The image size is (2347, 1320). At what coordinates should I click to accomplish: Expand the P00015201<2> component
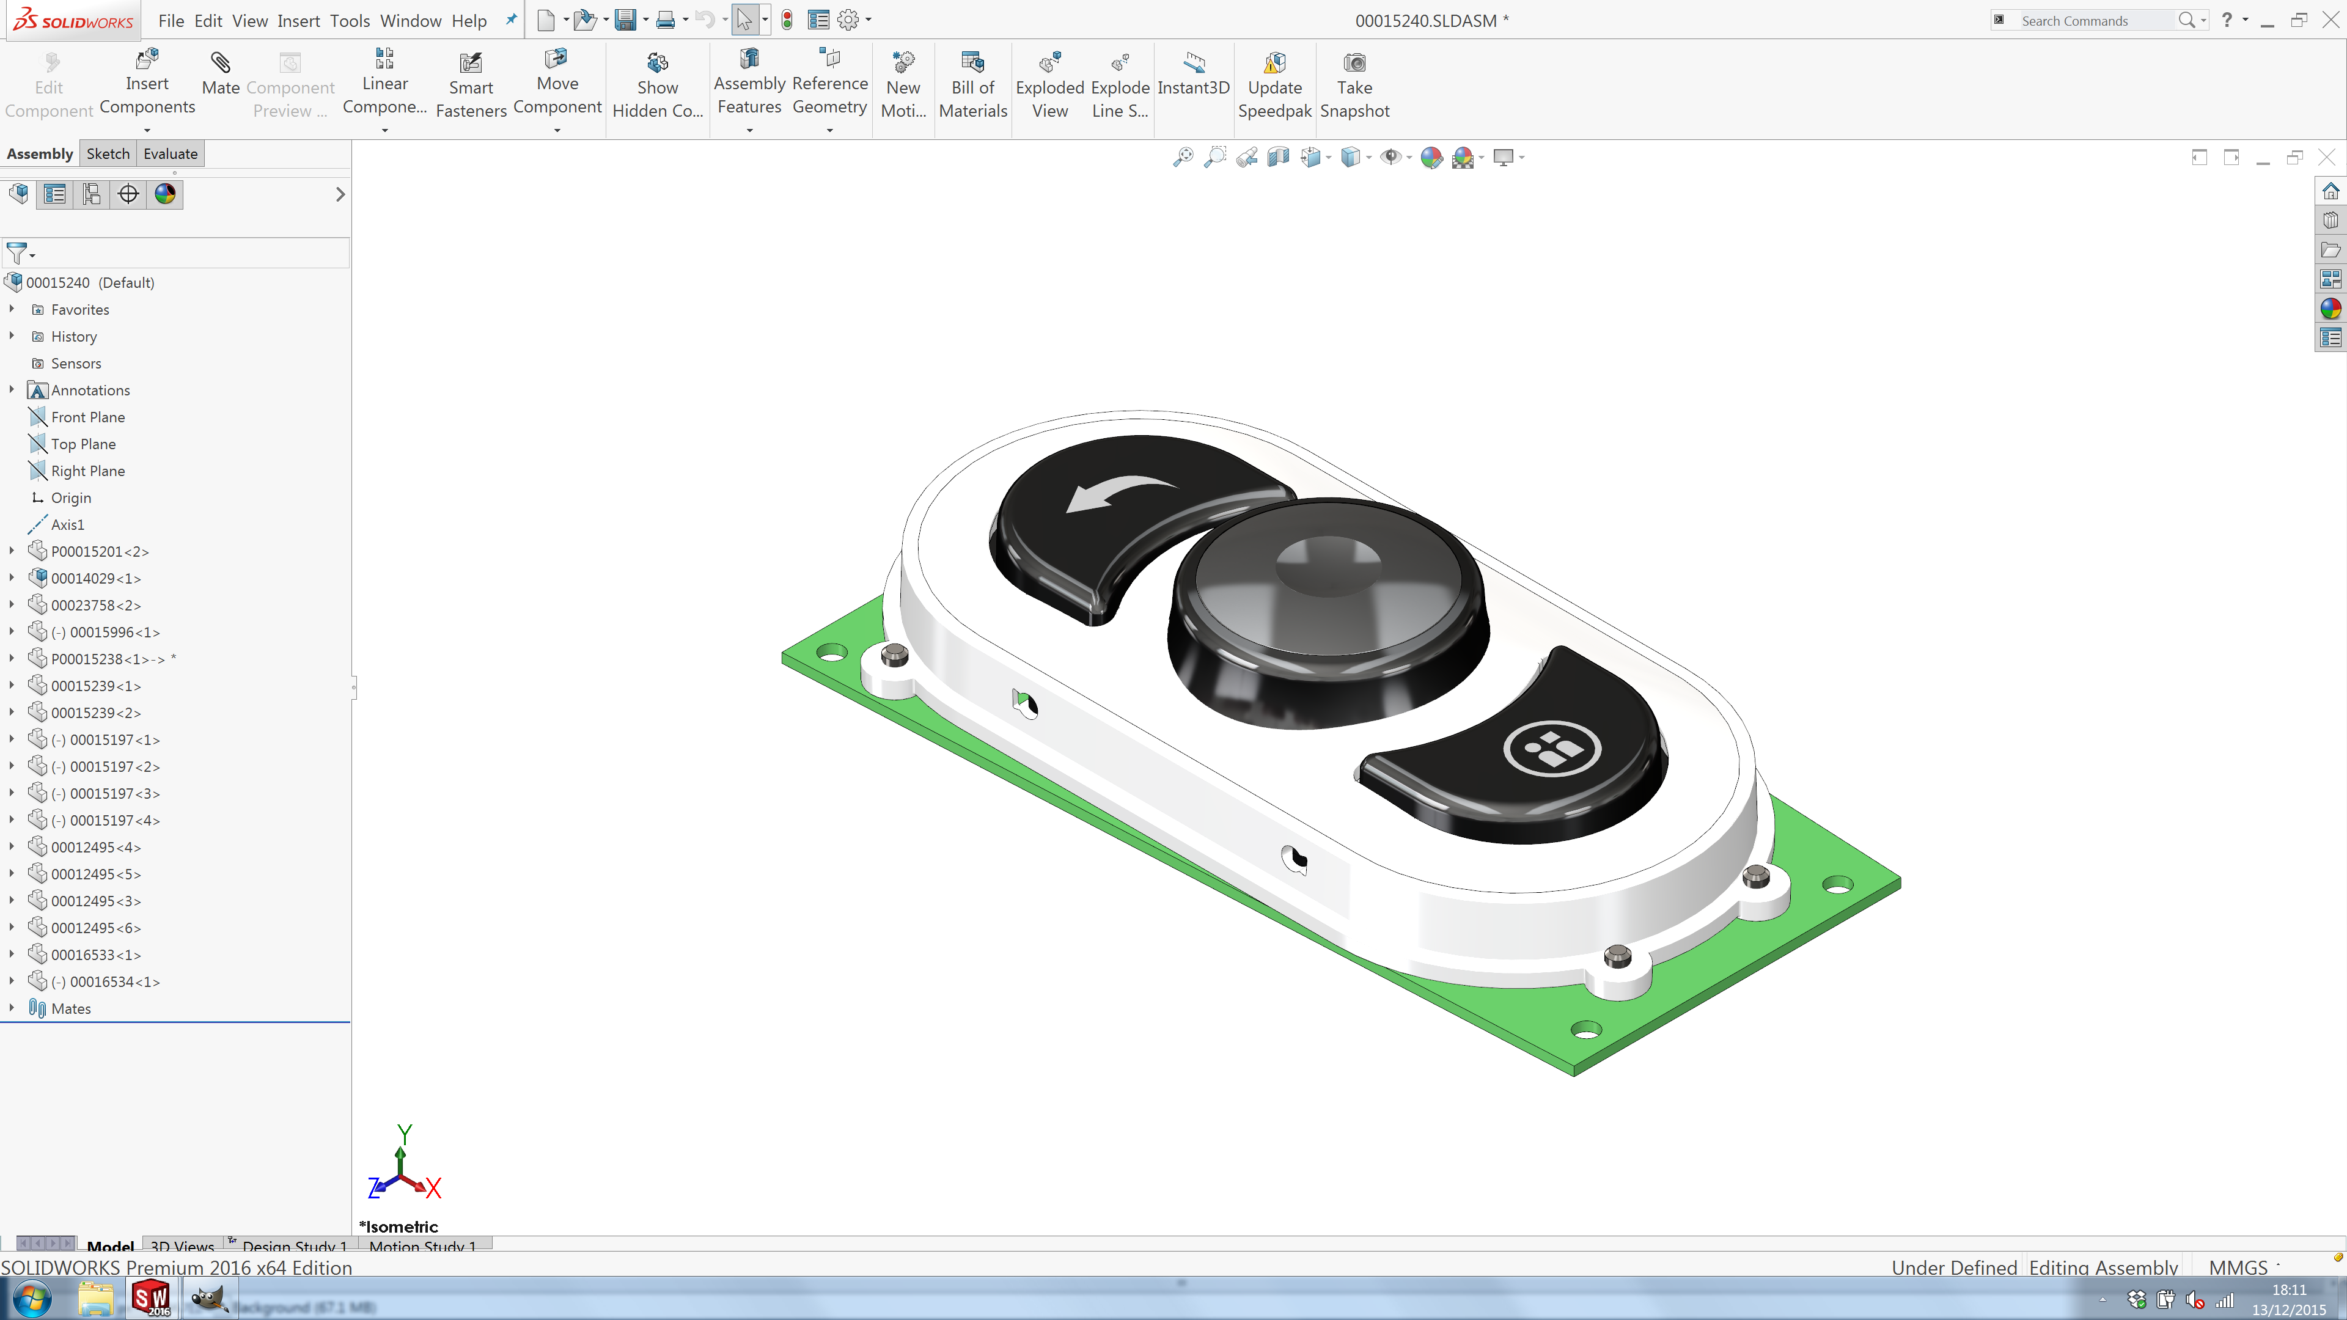pyautogui.click(x=12, y=551)
